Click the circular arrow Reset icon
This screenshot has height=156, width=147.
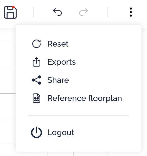click(36, 44)
